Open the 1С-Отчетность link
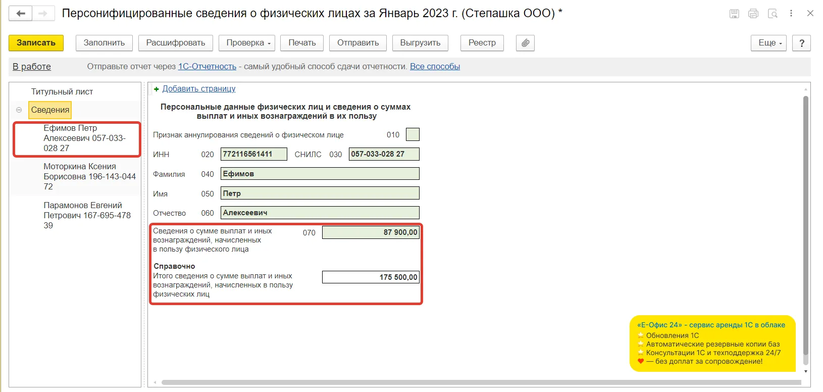 [207, 66]
